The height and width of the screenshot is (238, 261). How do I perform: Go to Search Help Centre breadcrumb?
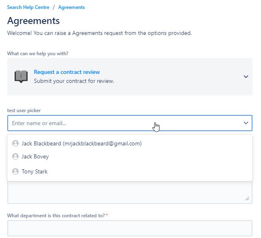[x=28, y=7]
